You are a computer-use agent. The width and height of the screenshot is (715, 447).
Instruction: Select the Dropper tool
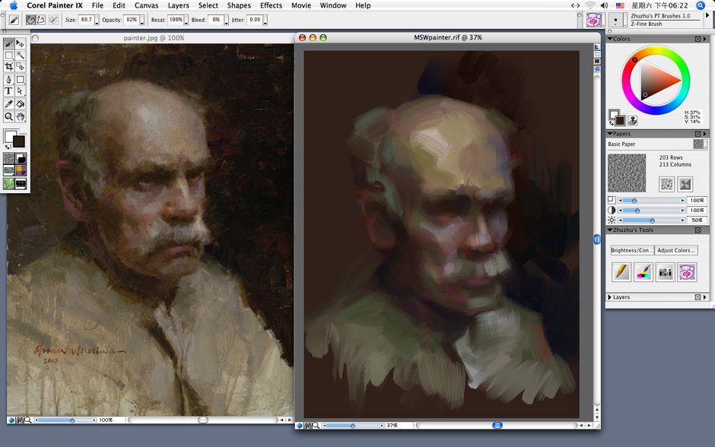(8, 104)
